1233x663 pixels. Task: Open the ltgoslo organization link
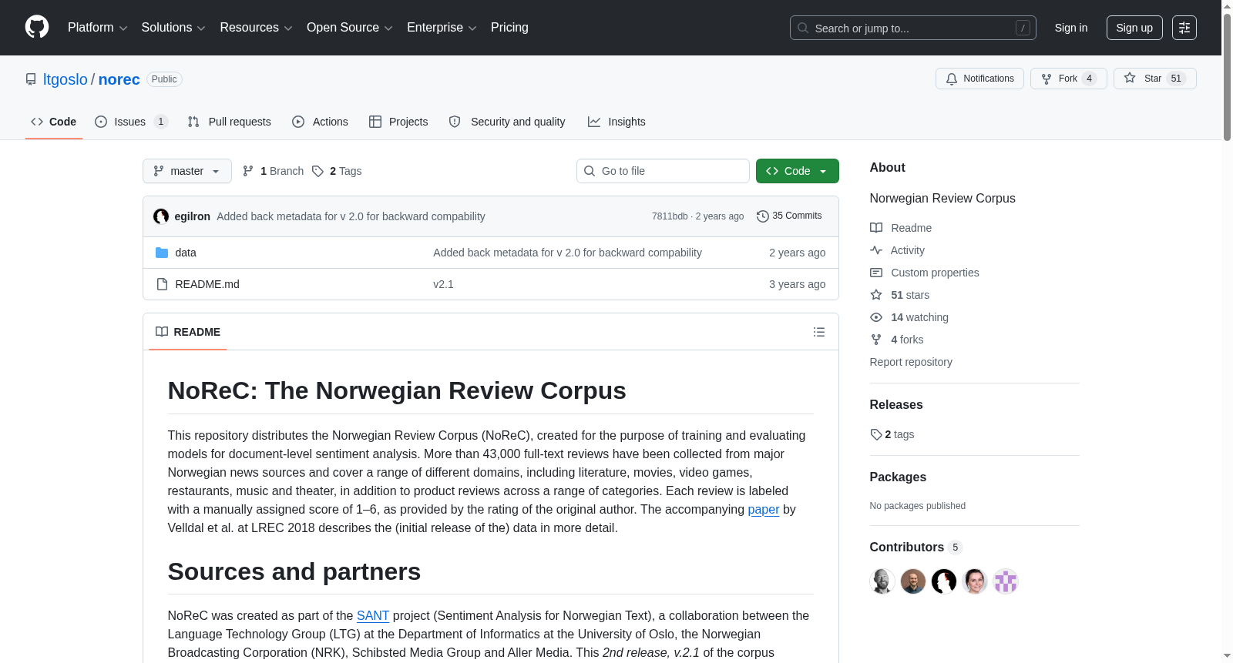point(66,79)
